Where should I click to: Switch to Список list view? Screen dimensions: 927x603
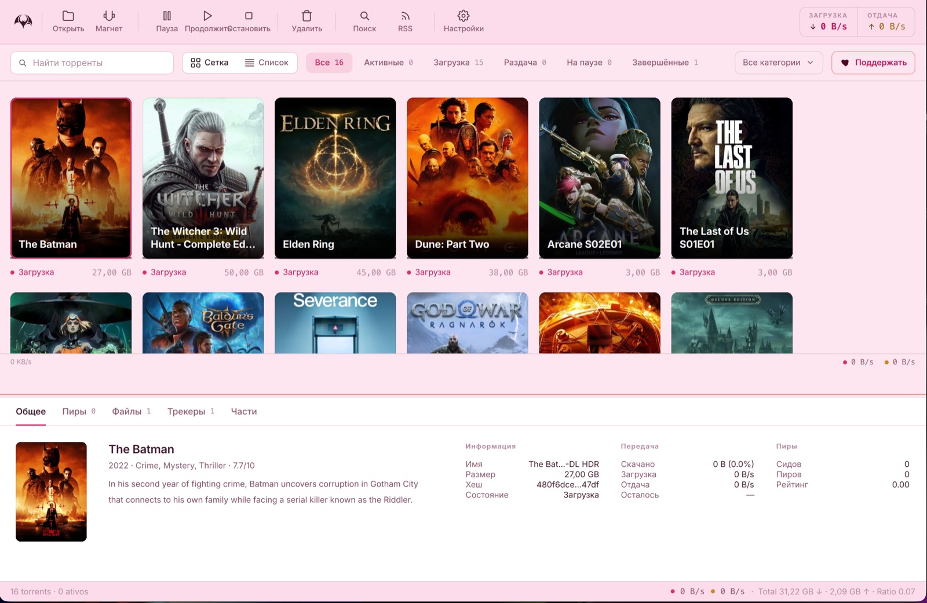pos(267,63)
